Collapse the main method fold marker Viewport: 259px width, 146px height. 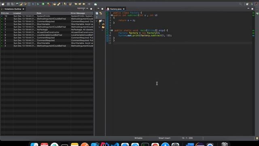coord(112,30)
